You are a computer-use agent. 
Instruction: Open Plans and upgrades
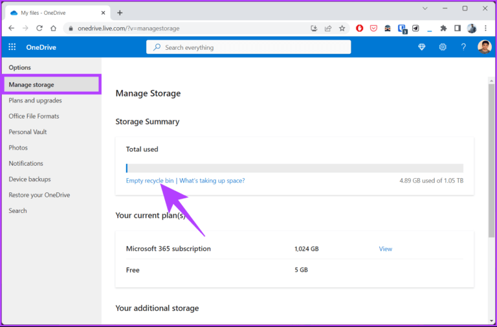(35, 100)
